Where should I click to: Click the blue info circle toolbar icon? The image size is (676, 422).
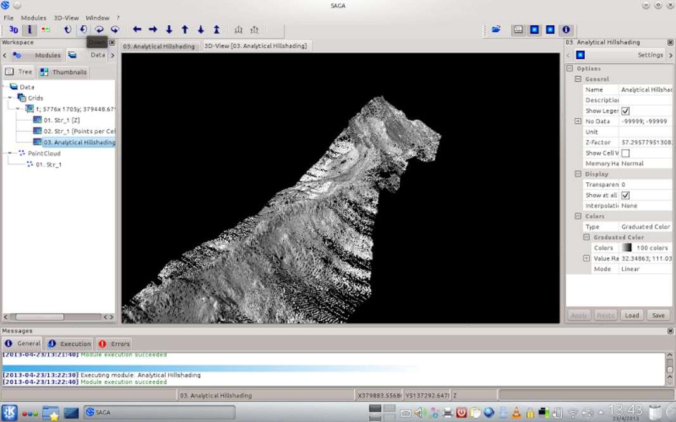click(x=566, y=30)
